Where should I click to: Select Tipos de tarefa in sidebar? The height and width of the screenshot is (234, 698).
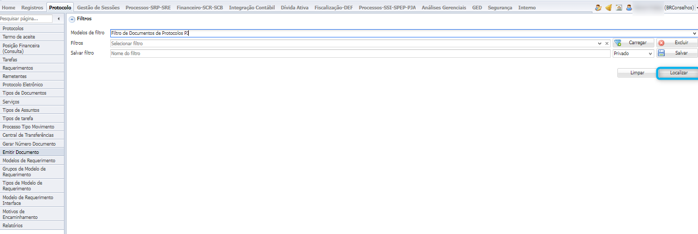(32, 119)
